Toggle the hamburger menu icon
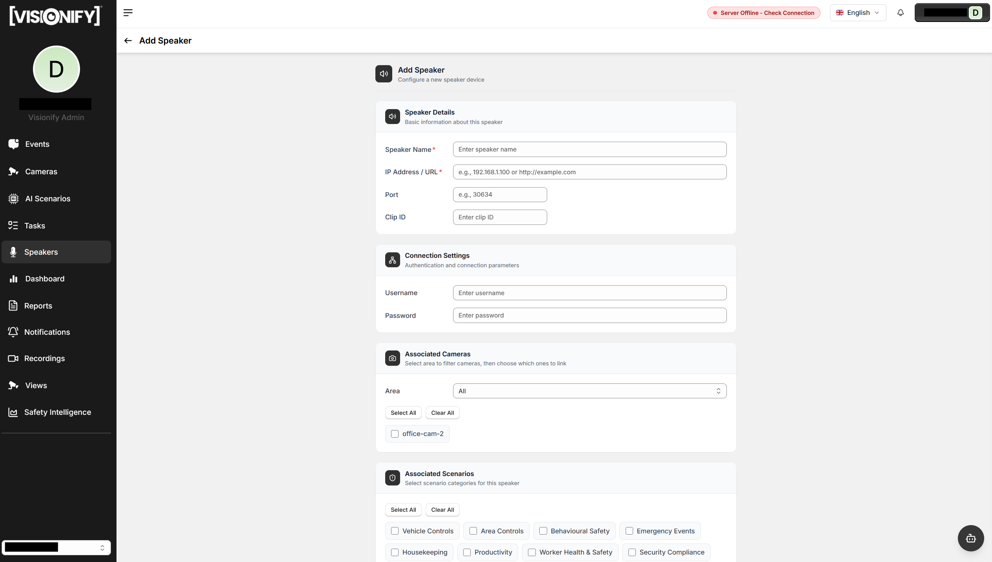The image size is (992, 562). pos(128,13)
